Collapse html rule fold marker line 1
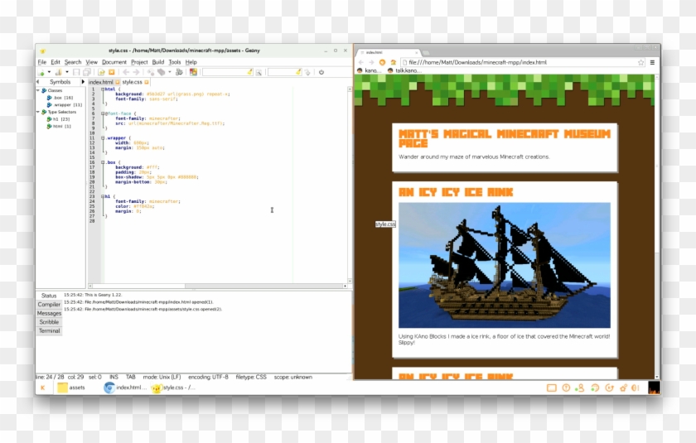Viewport: 696px width, 443px height. click(103, 89)
